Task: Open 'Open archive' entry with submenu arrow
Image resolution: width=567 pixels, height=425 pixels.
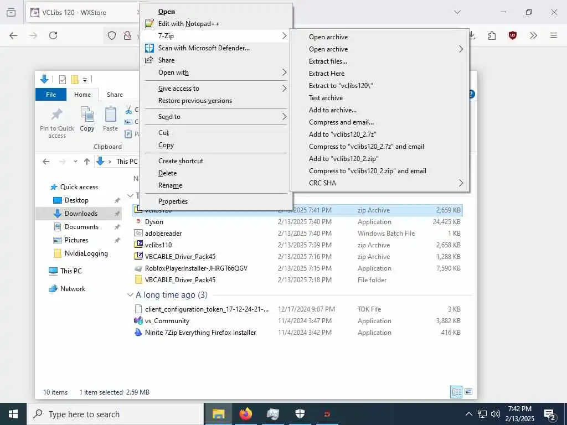Action: (380, 49)
